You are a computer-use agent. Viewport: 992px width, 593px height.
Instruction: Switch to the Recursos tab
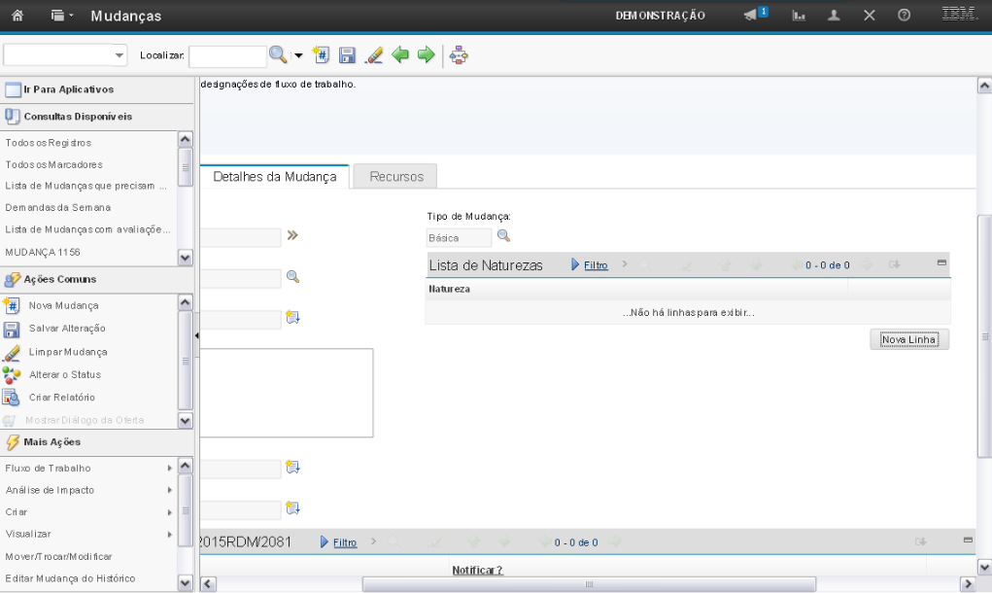point(395,177)
